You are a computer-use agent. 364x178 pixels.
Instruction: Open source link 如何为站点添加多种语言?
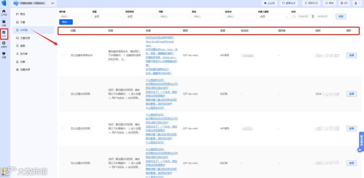160,38
